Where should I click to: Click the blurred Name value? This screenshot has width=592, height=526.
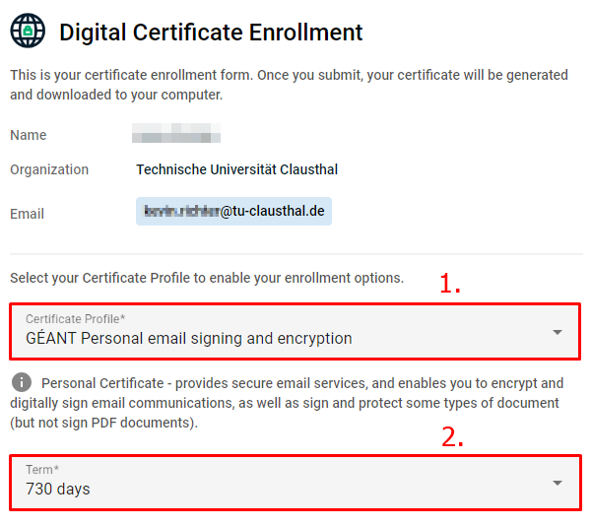pyautogui.click(x=176, y=135)
